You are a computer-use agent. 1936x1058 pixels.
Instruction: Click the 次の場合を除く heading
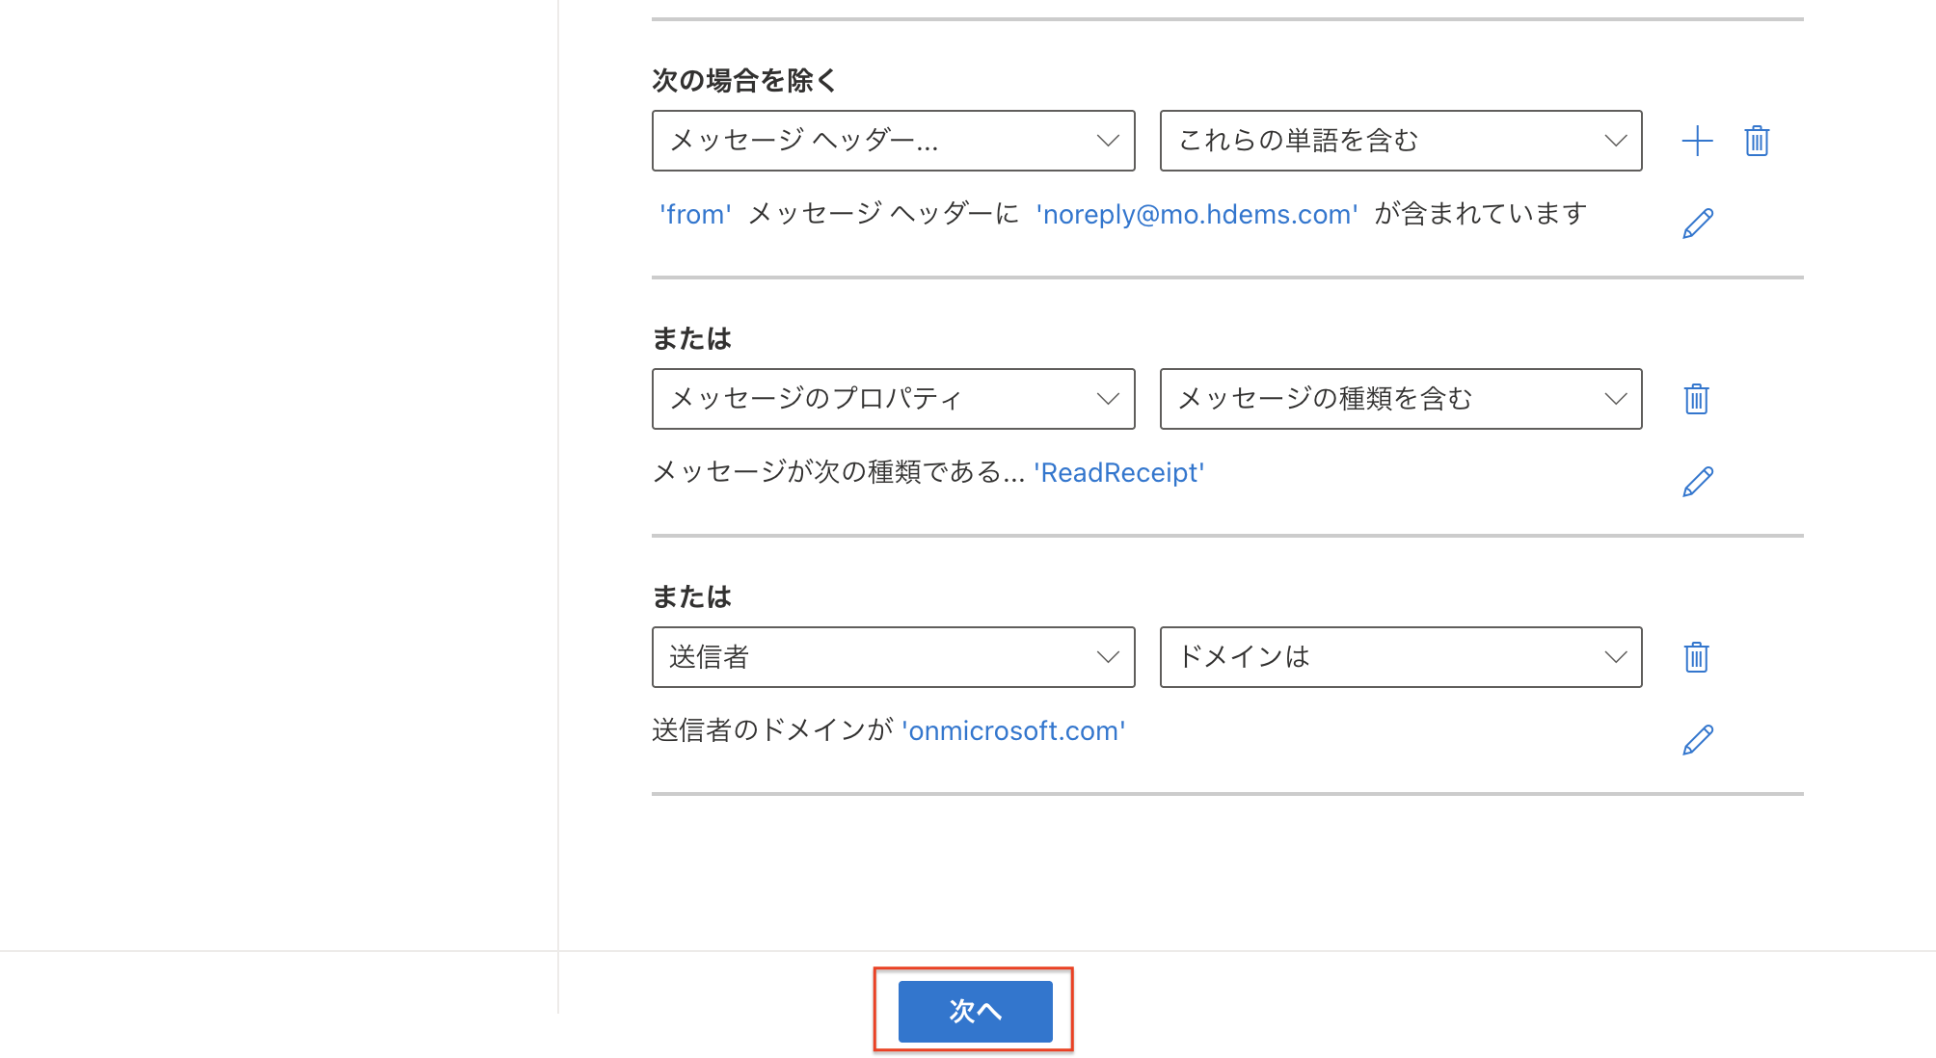pyautogui.click(x=744, y=80)
